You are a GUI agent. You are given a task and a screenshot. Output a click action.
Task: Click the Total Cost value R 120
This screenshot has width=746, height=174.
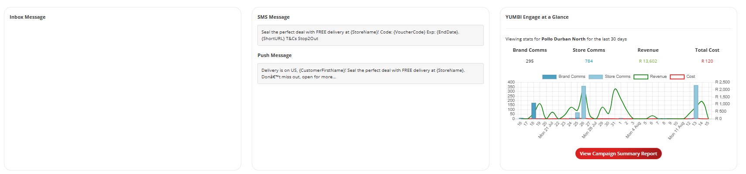[707, 61]
